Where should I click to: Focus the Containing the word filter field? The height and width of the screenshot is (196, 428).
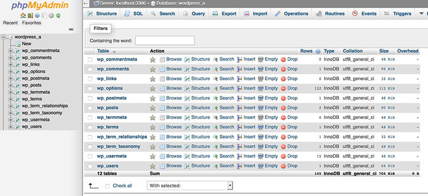coord(165,41)
